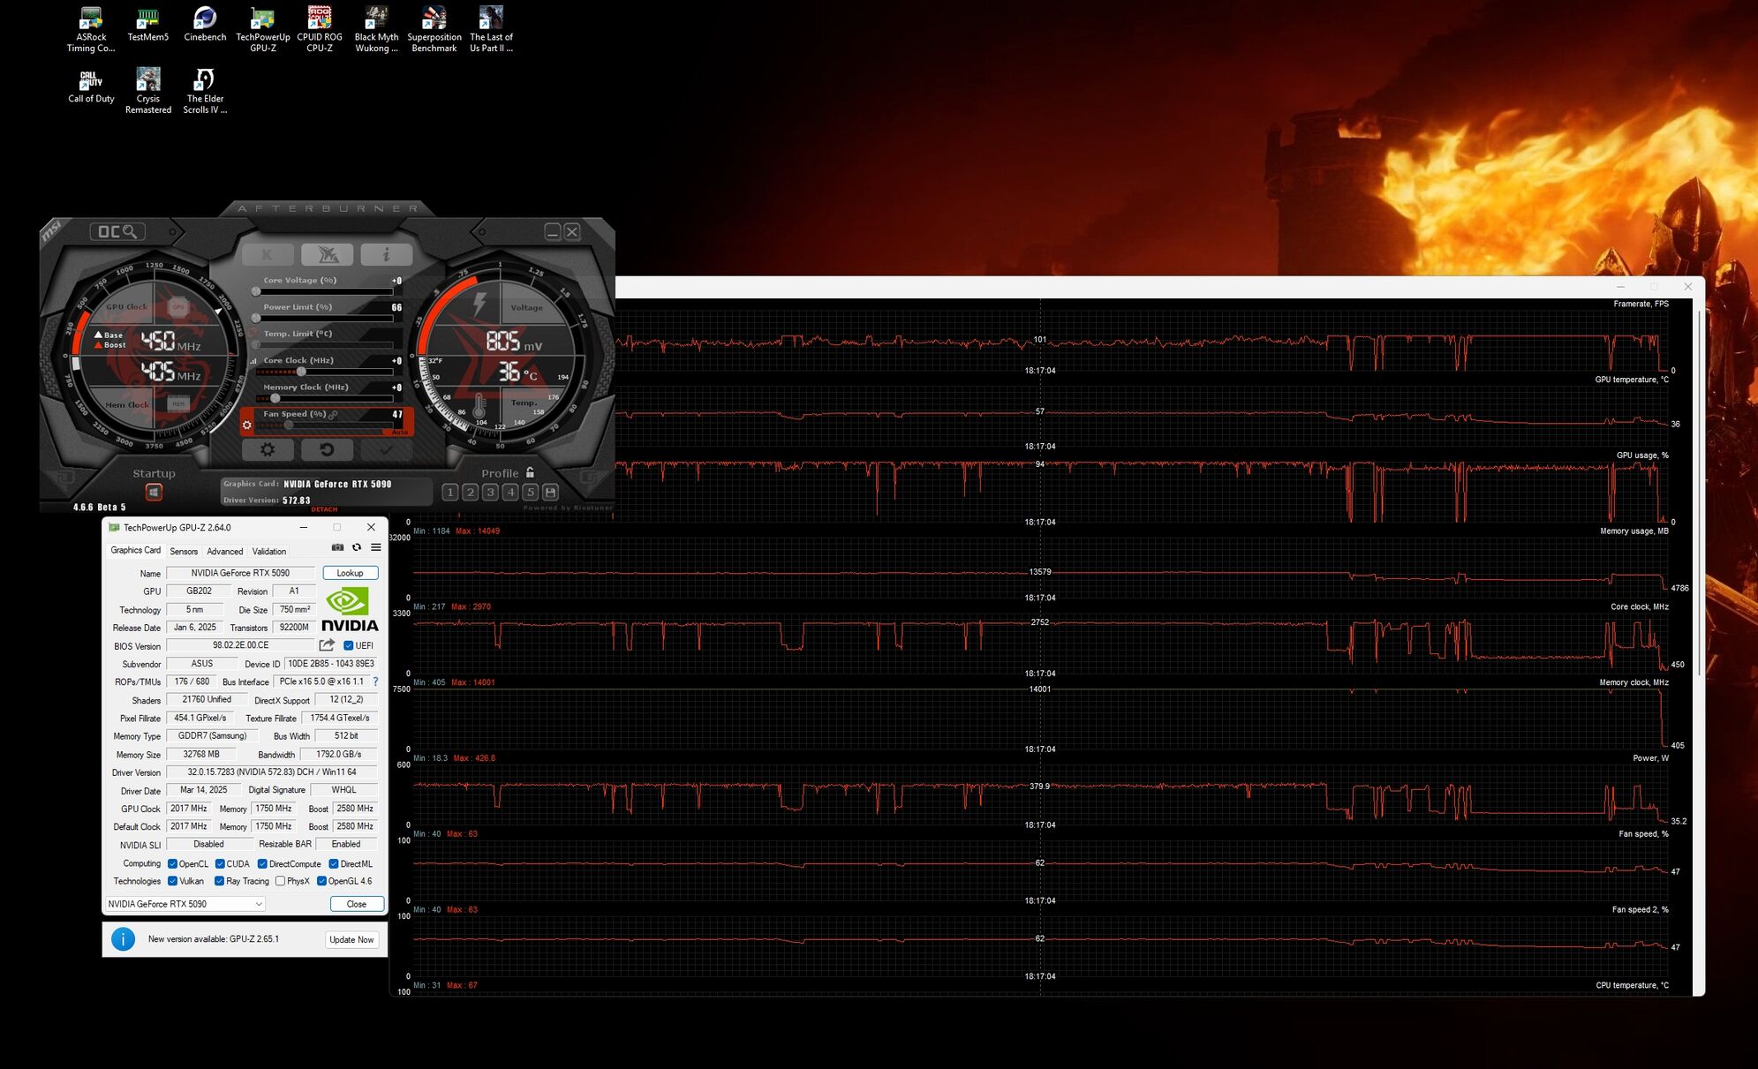Select Afterburner profile slot 4

(x=510, y=492)
